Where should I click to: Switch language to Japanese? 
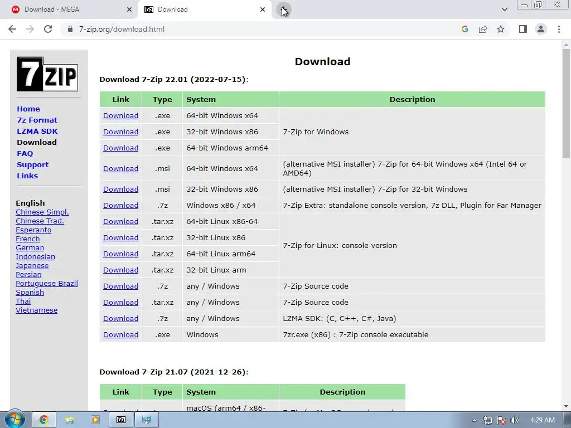tap(32, 266)
